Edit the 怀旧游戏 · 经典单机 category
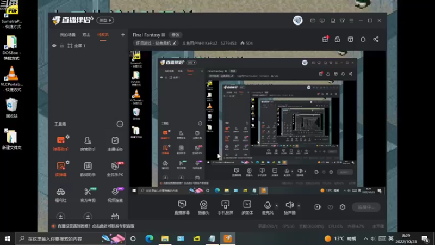Image resolution: width=435 pixels, height=245 pixels. pos(156,44)
